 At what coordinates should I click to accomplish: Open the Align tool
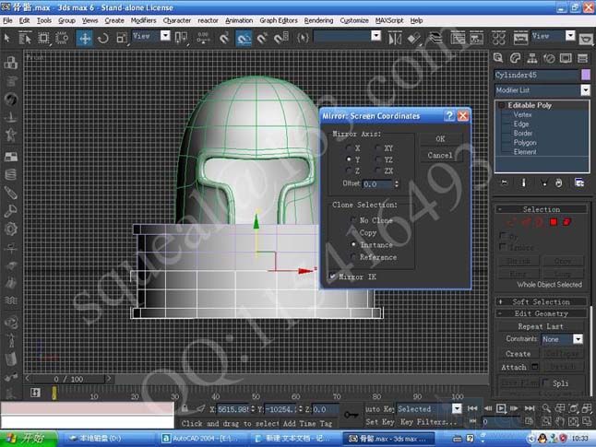click(413, 39)
